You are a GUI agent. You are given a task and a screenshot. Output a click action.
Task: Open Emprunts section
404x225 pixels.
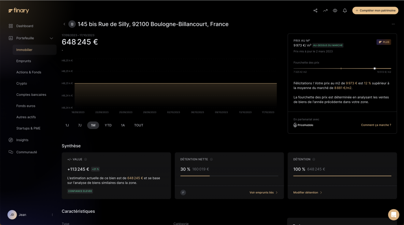[x=24, y=61]
